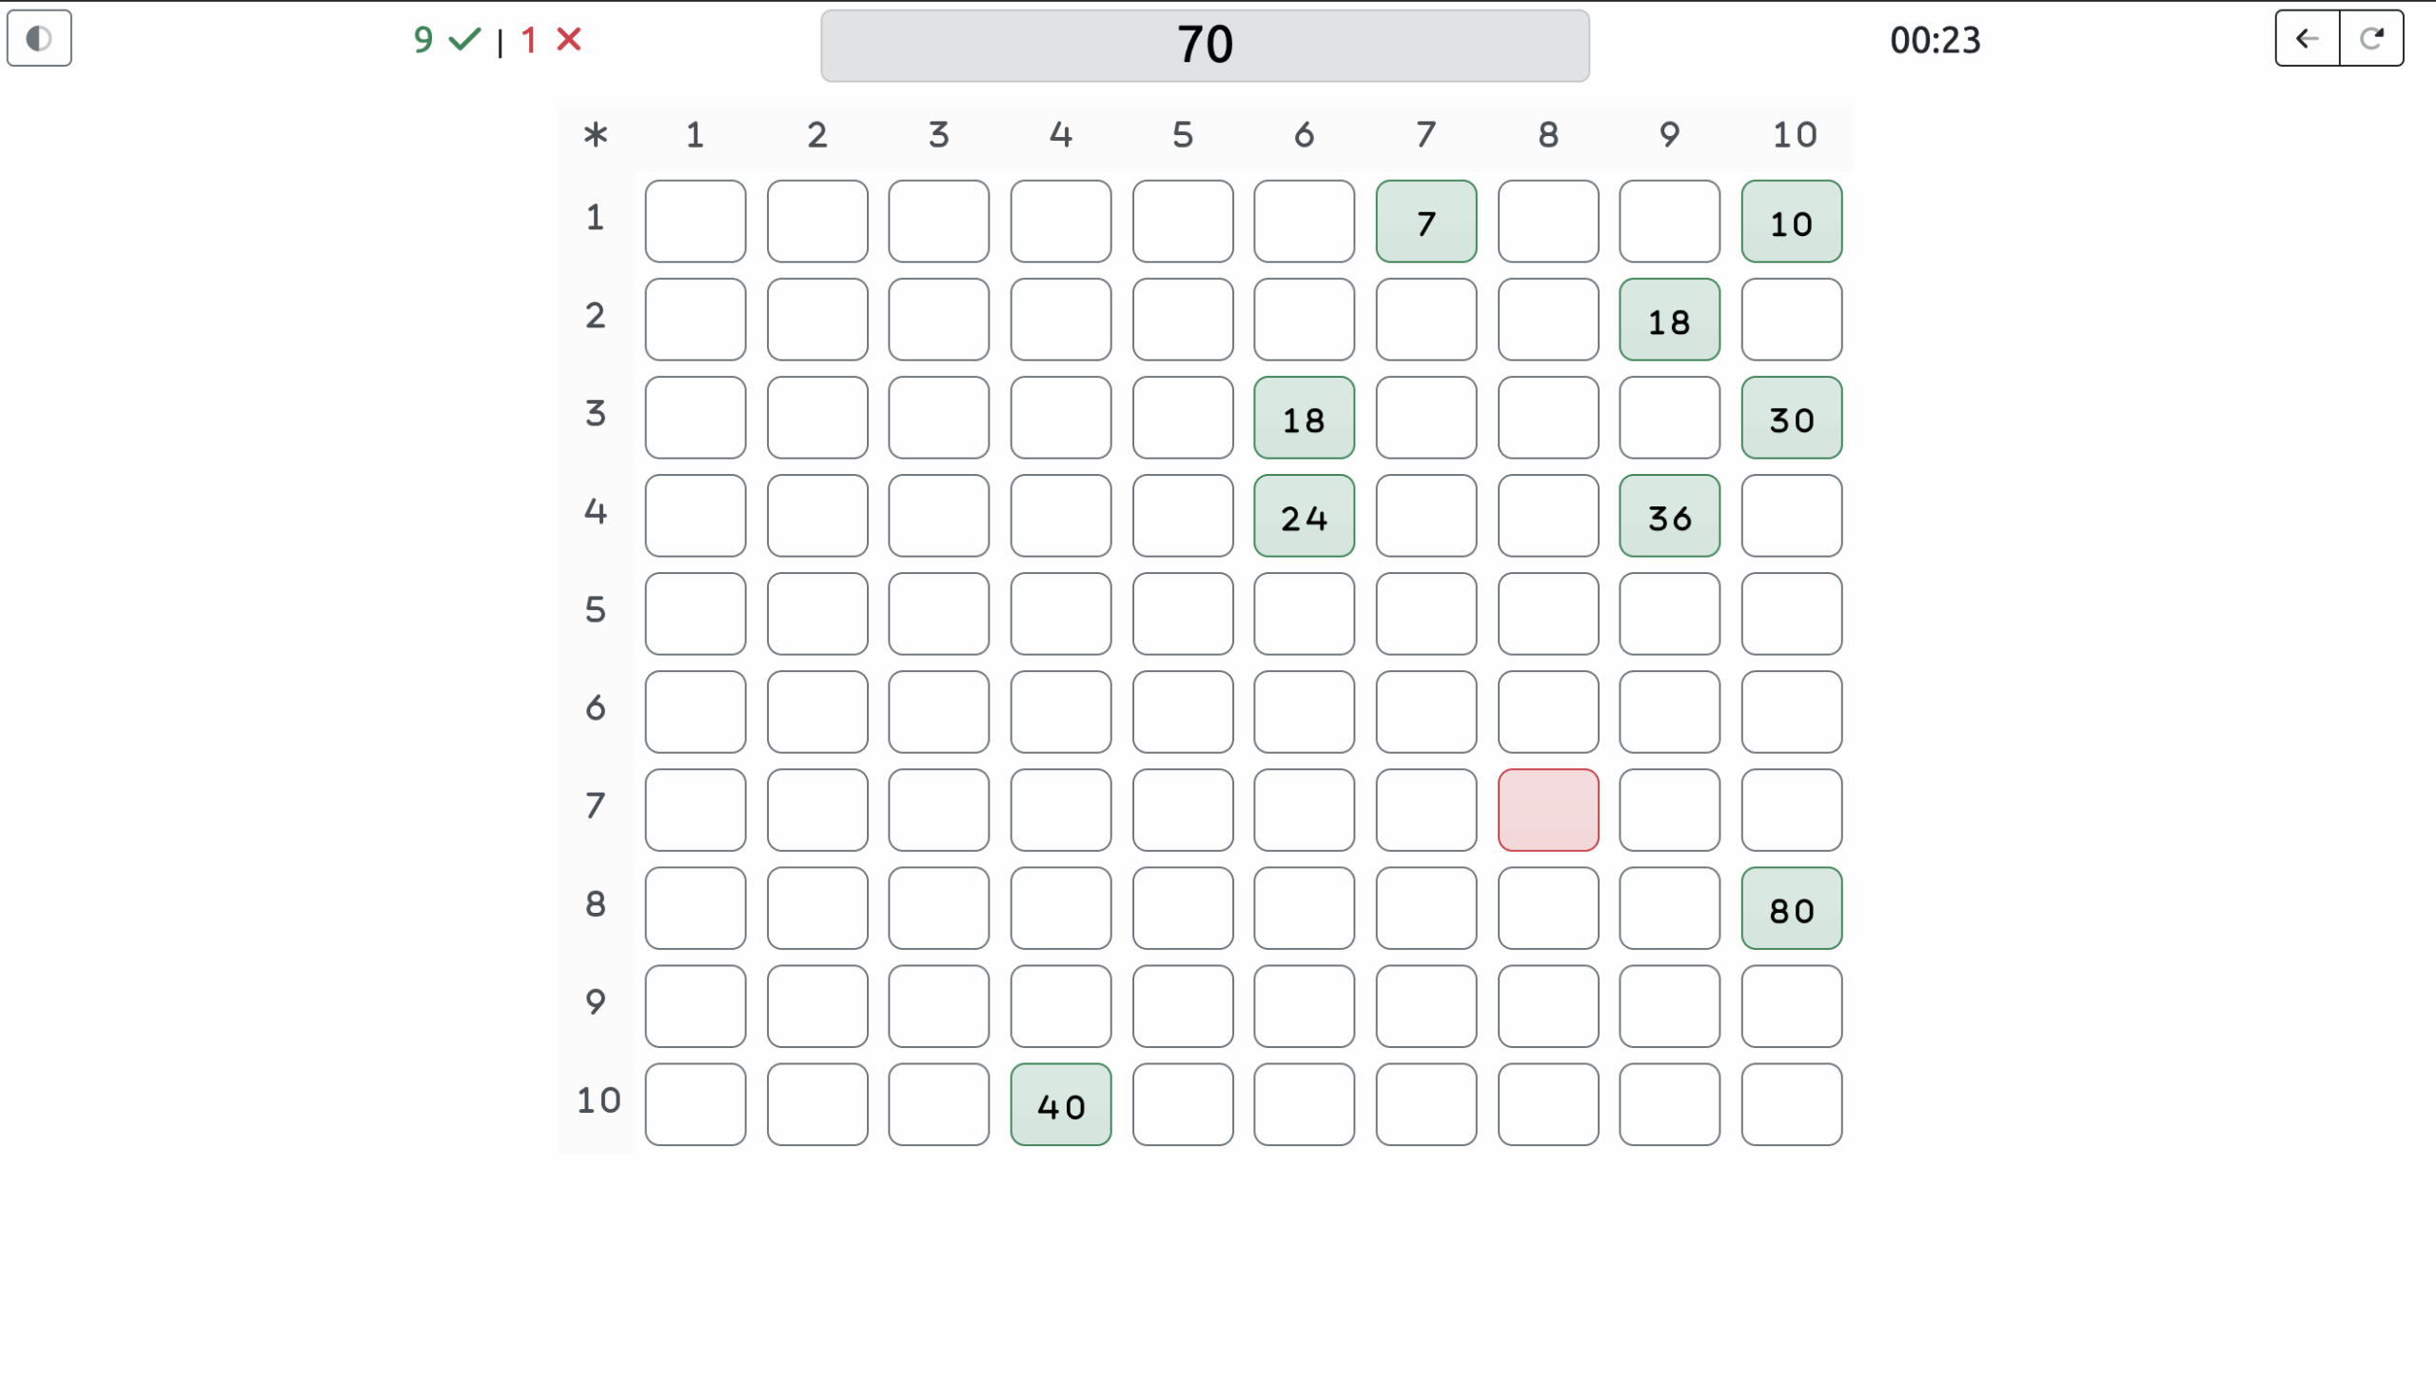
Task: Click the back arrow icon
Action: 2307,39
